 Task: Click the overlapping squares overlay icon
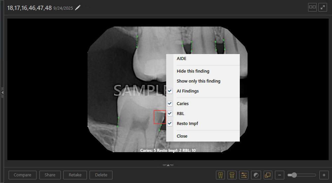coord(268,175)
